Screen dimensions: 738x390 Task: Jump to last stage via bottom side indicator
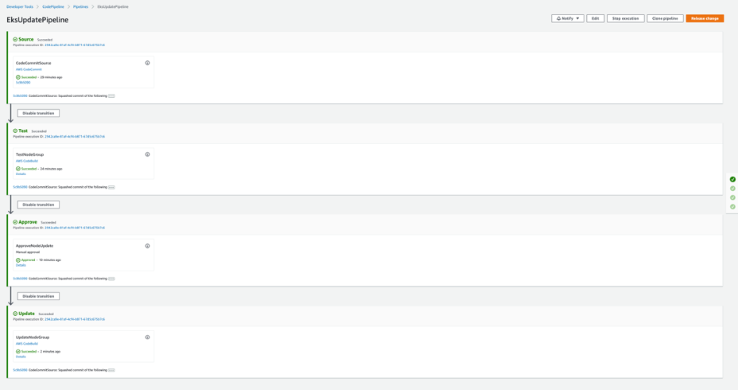(x=732, y=207)
